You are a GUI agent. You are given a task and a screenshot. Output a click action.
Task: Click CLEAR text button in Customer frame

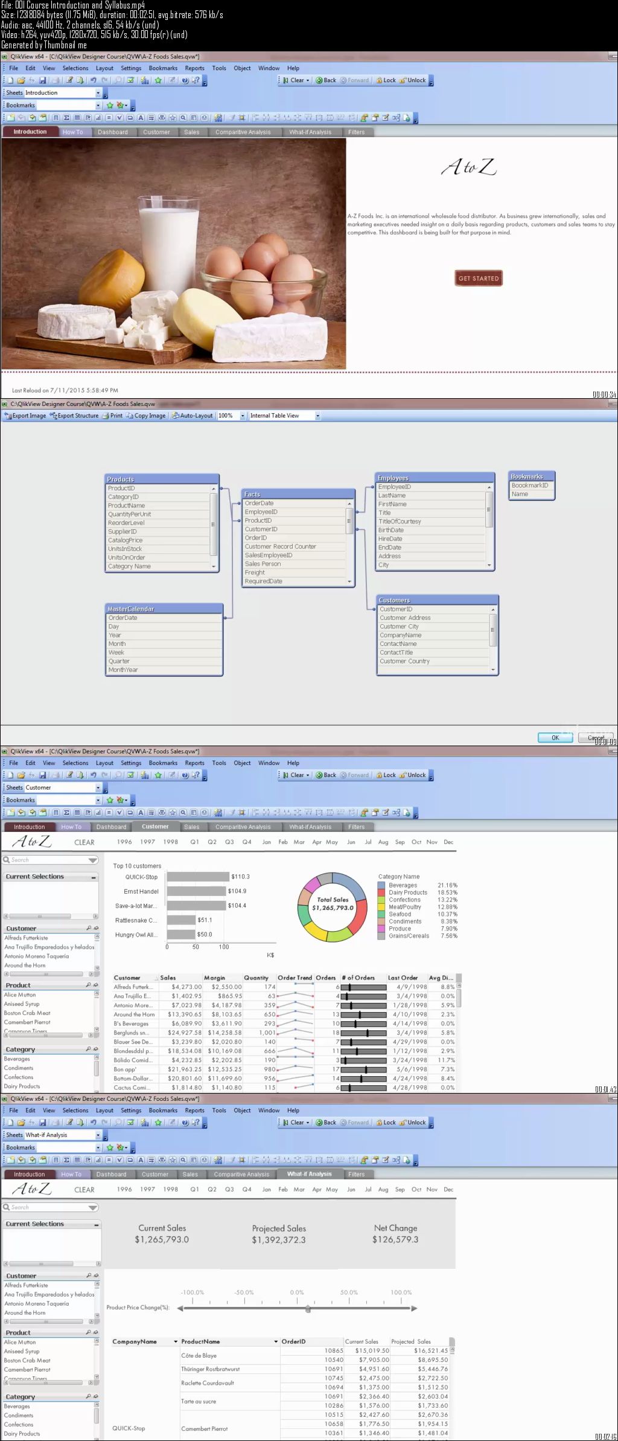coord(84,842)
